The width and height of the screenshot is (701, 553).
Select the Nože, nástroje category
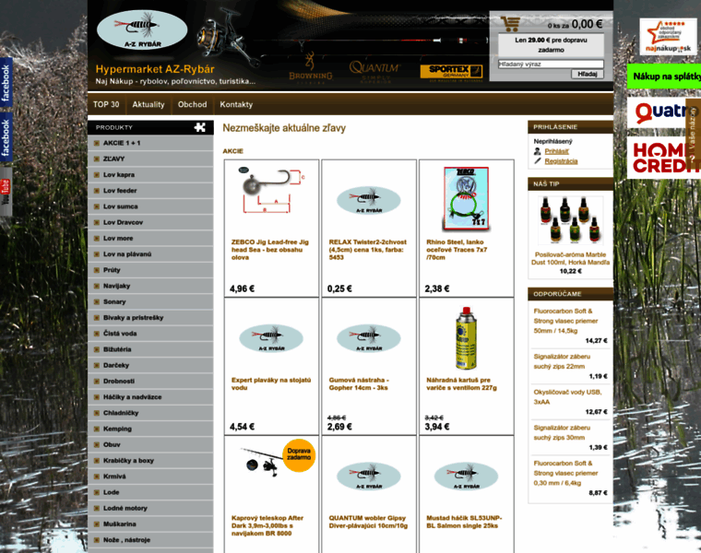click(150, 539)
